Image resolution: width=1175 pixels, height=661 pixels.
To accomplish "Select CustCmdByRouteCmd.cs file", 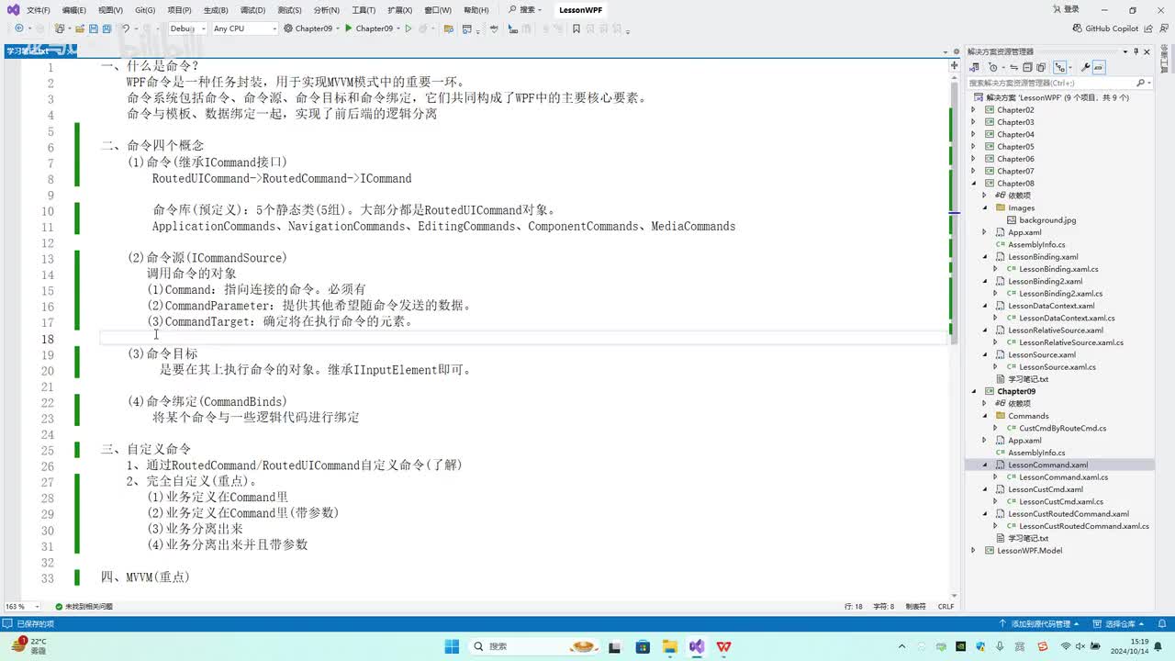I will [x=1061, y=429].
